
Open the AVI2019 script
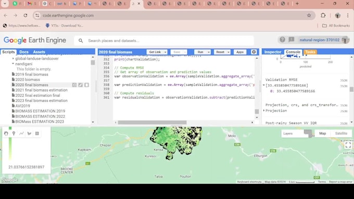point(22,105)
